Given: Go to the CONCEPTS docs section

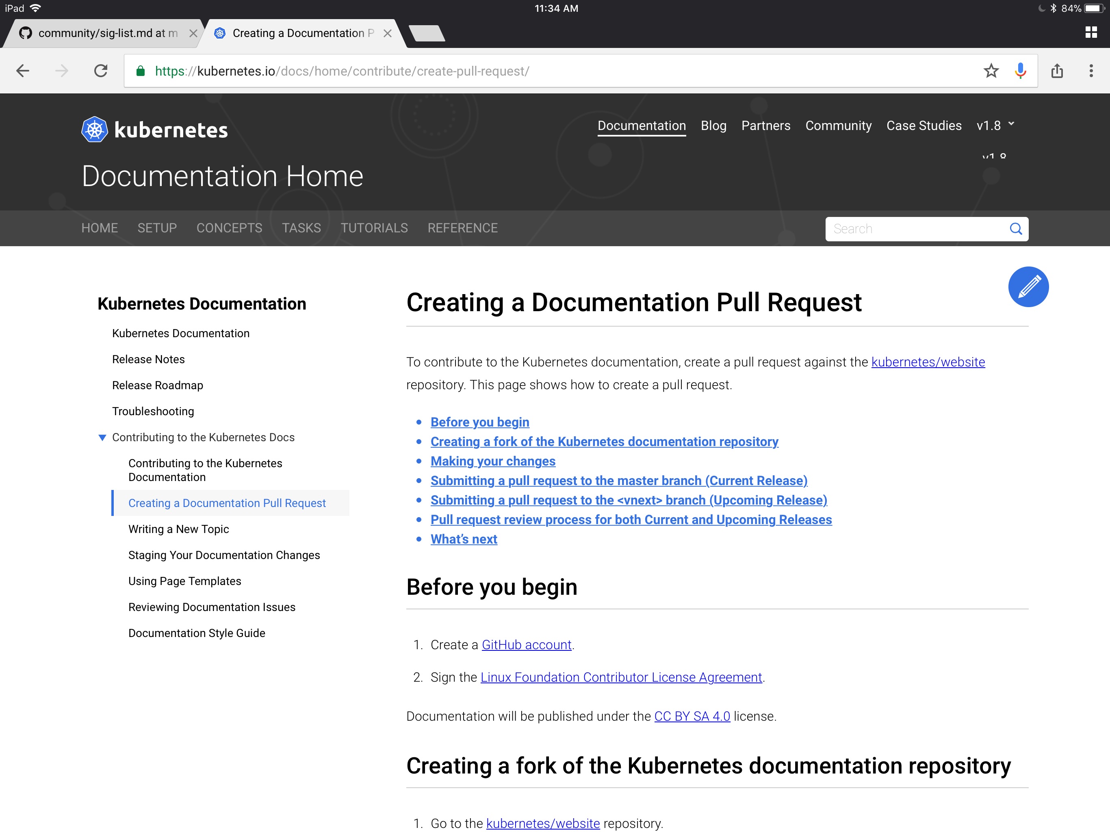Looking at the screenshot, I should point(229,228).
